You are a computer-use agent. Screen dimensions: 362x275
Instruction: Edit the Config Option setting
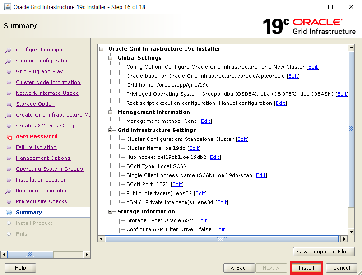[313, 67]
